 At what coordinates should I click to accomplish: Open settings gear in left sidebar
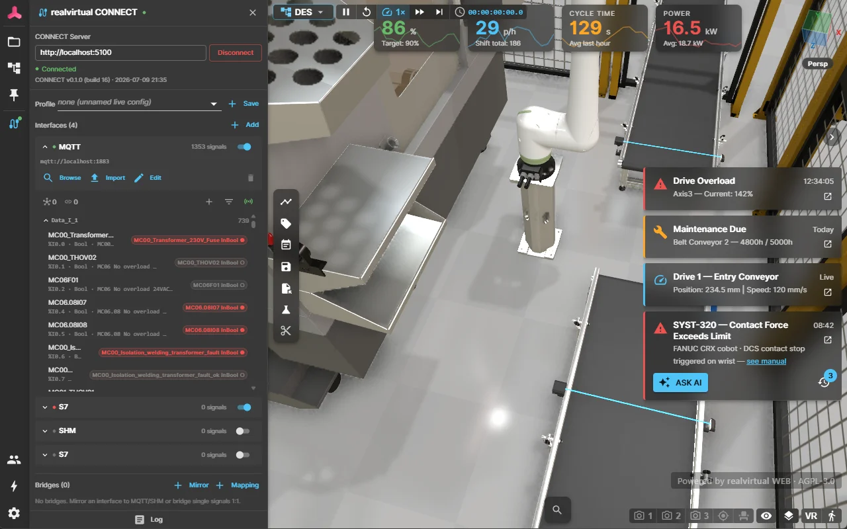click(x=14, y=513)
